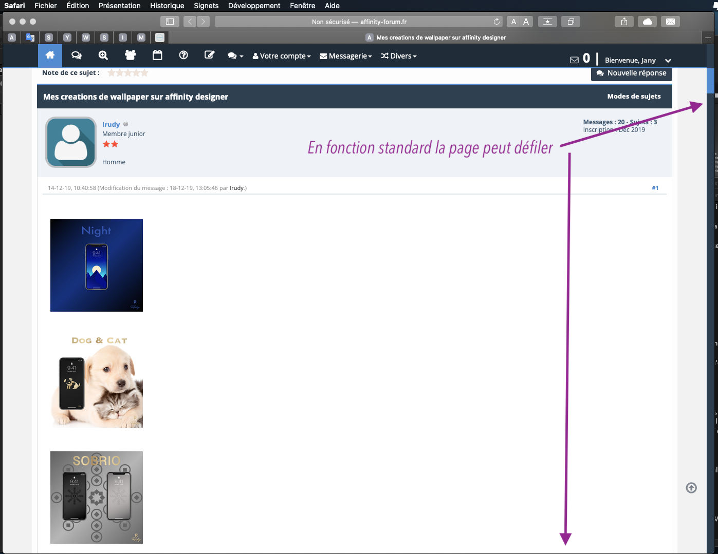Reload the page with refresh icon
This screenshot has height=554, width=718.
click(x=496, y=22)
